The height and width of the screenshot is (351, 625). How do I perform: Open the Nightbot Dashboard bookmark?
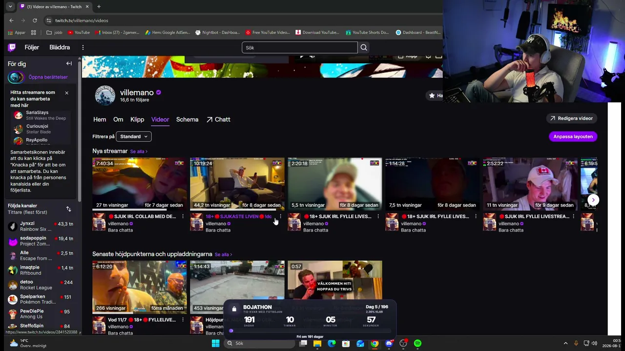pyautogui.click(x=217, y=33)
